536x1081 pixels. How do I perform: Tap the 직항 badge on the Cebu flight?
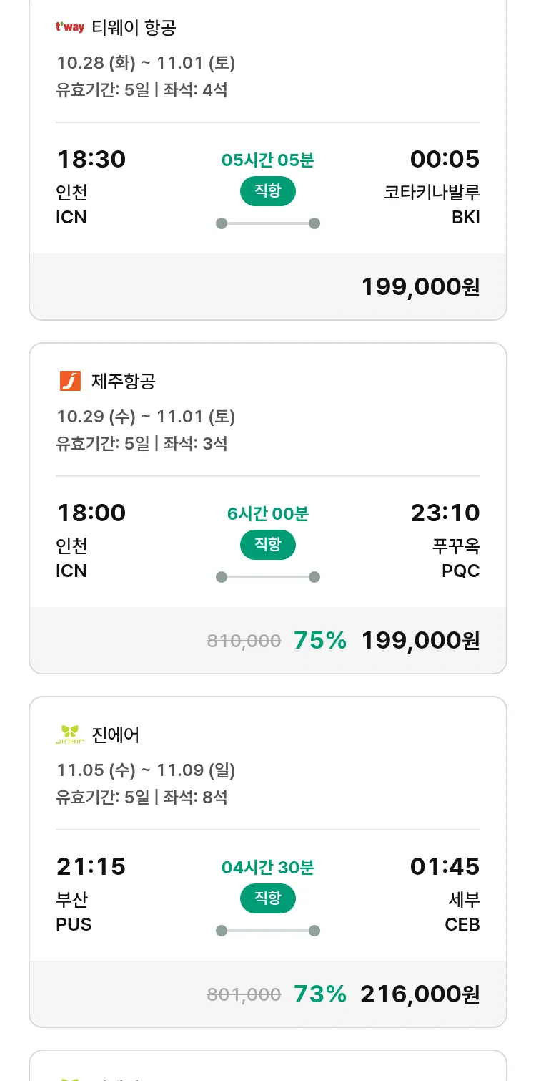[267, 898]
